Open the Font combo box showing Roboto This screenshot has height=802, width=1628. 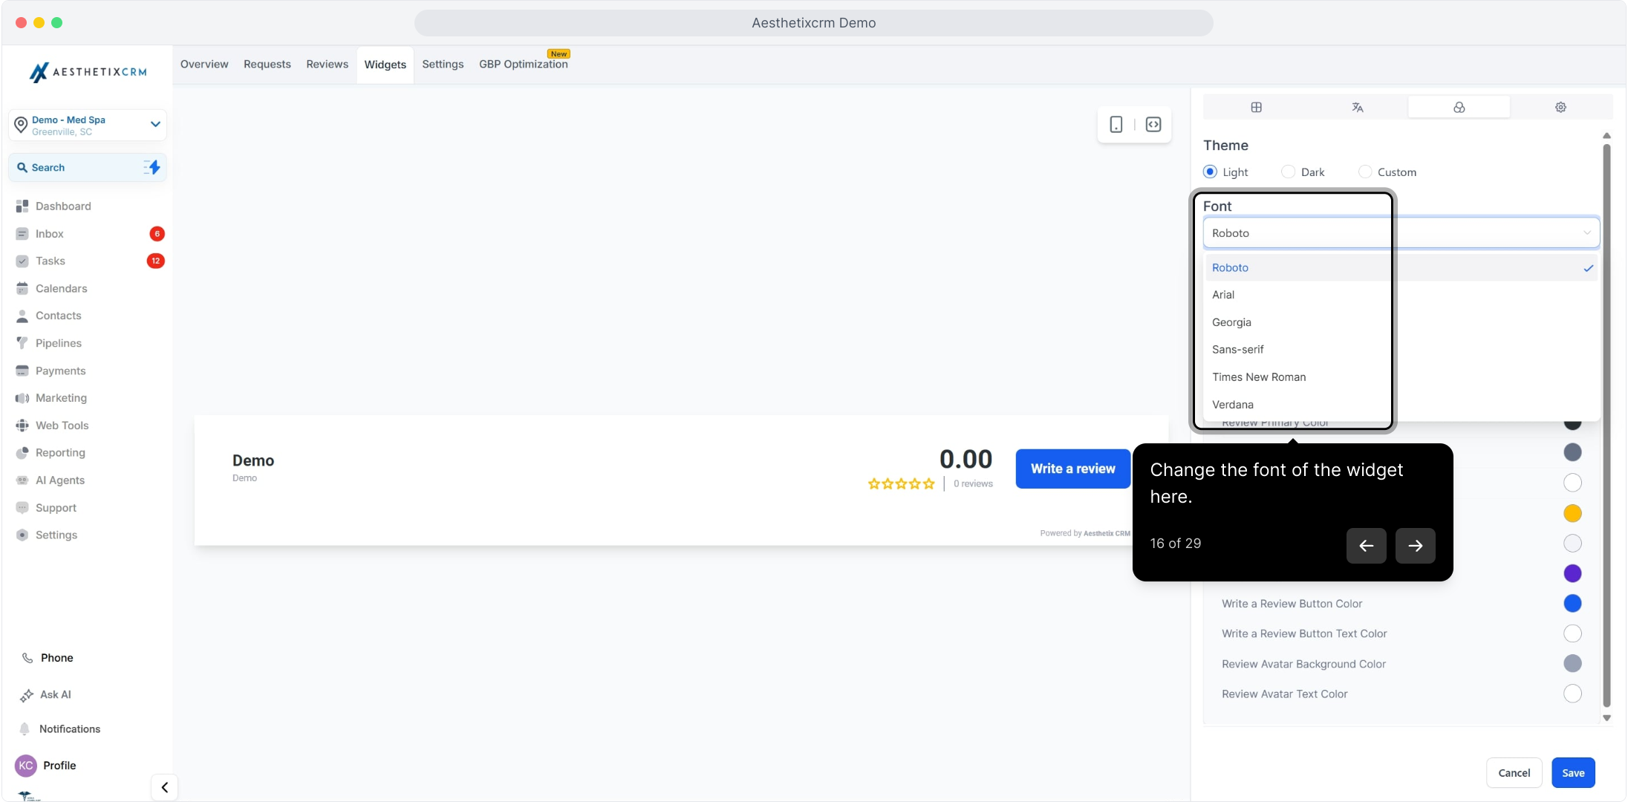click(x=1401, y=233)
